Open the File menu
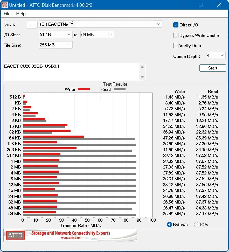The height and width of the screenshot is (252, 229). pos(7,14)
